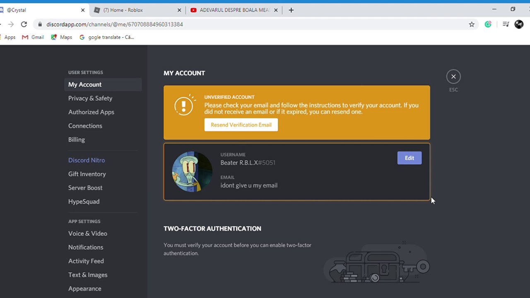Image resolution: width=530 pixels, height=298 pixels.
Task: Close the YouTube browser tab
Action: (276, 10)
